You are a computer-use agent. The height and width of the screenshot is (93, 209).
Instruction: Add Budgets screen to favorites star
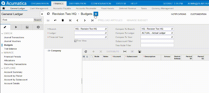(x=96, y=14)
